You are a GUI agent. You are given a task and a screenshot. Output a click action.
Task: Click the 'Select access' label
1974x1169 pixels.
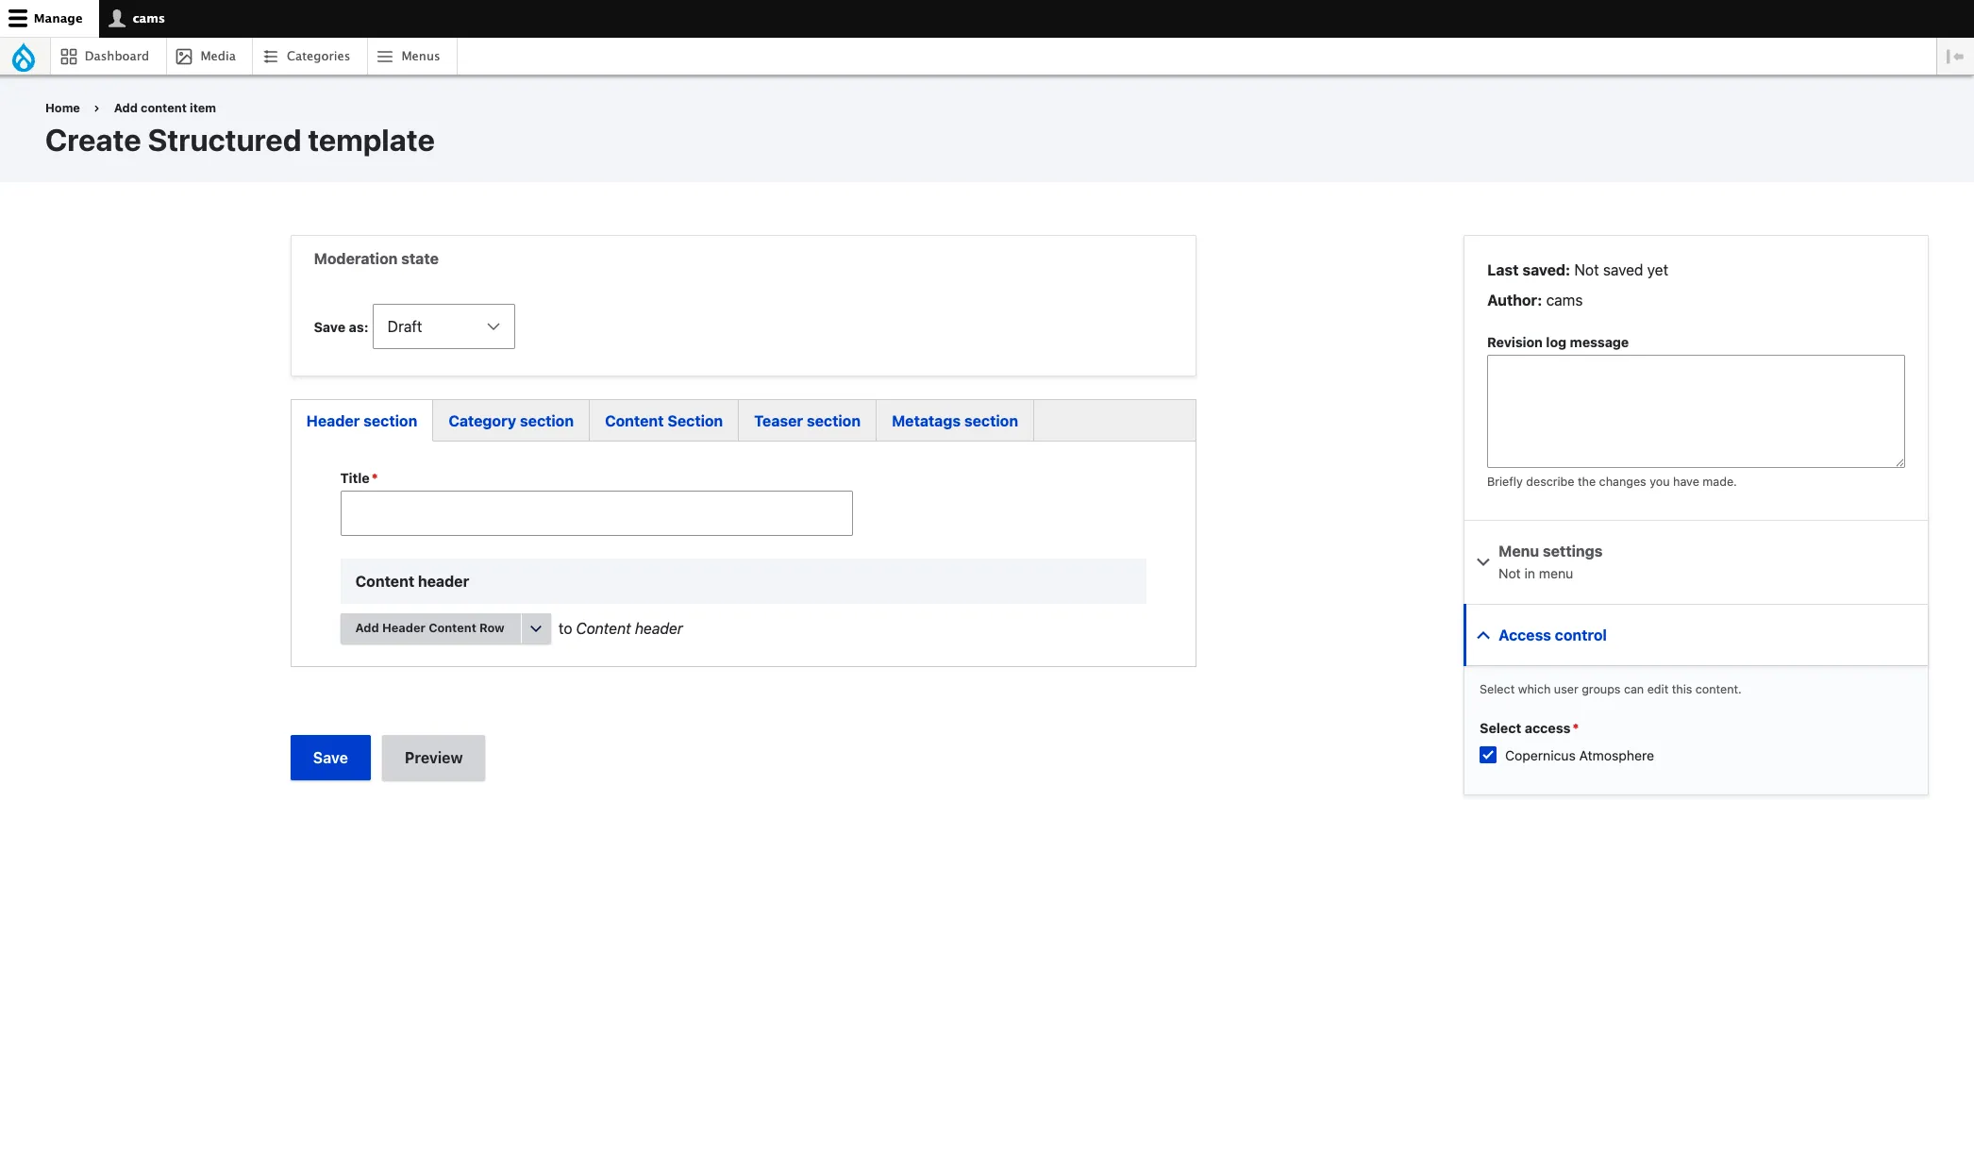[1525, 728]
